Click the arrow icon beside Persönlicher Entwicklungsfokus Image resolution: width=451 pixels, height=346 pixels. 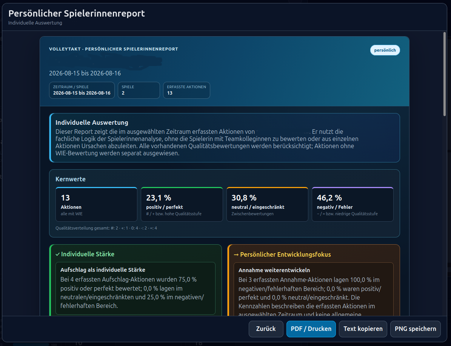[x=236, y=255]
